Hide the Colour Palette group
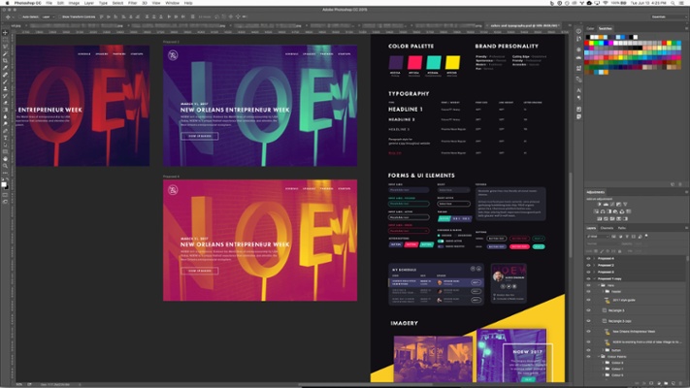690x388 pixels. [x=589, y=357]
